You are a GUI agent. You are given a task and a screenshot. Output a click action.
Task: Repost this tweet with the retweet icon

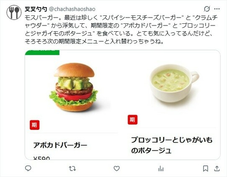coord(72,168)
